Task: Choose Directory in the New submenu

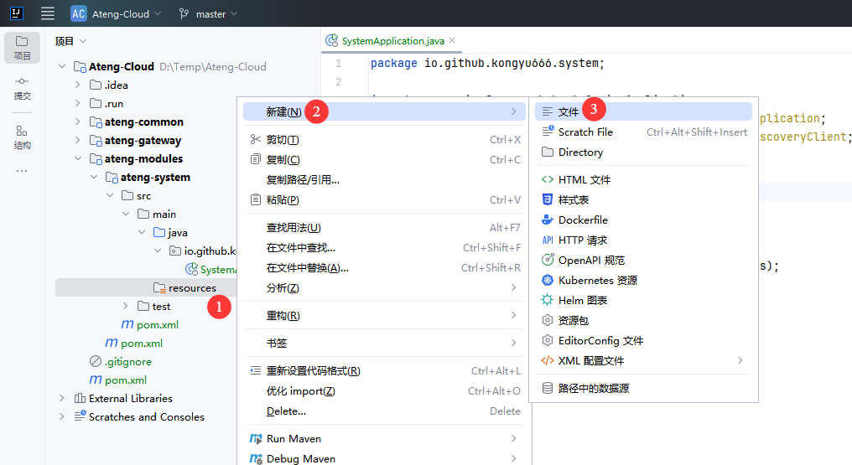Action: (580, 152)
